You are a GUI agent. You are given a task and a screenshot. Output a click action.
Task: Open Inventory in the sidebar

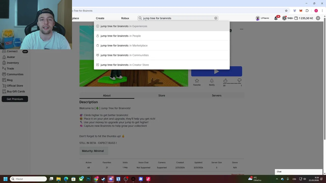pos(13,63)
